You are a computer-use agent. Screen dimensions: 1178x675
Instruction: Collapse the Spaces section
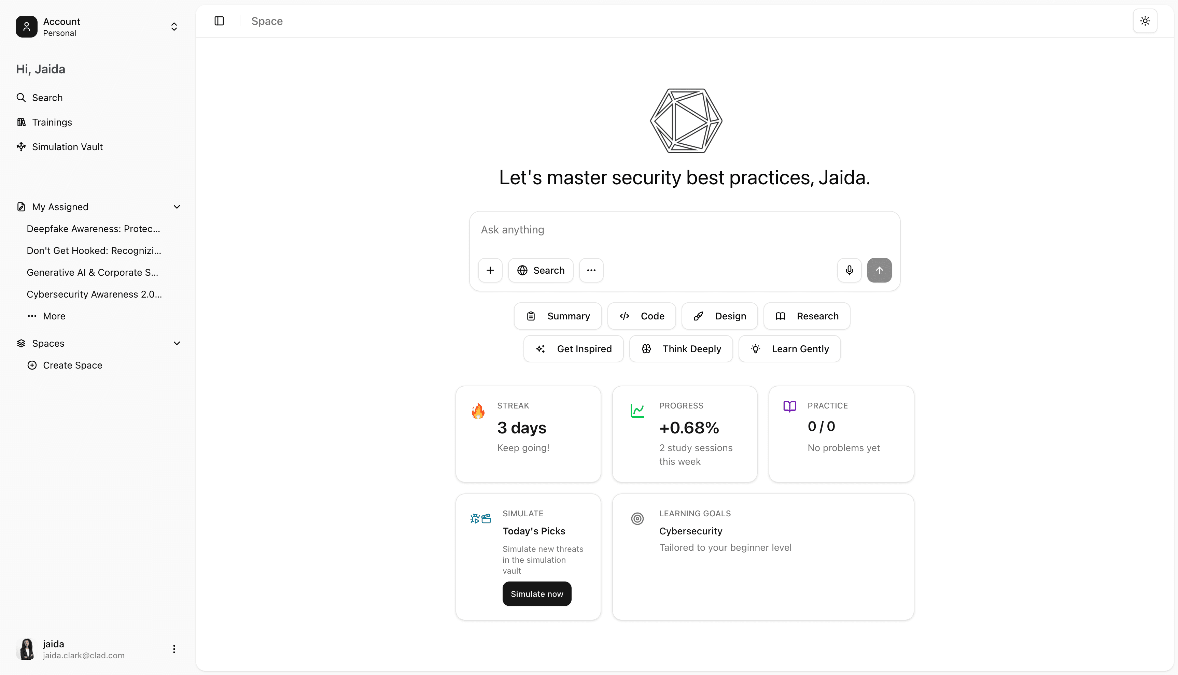click(x=177, y=343)
